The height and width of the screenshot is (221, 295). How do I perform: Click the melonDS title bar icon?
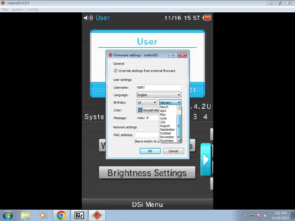coord(3,3)
